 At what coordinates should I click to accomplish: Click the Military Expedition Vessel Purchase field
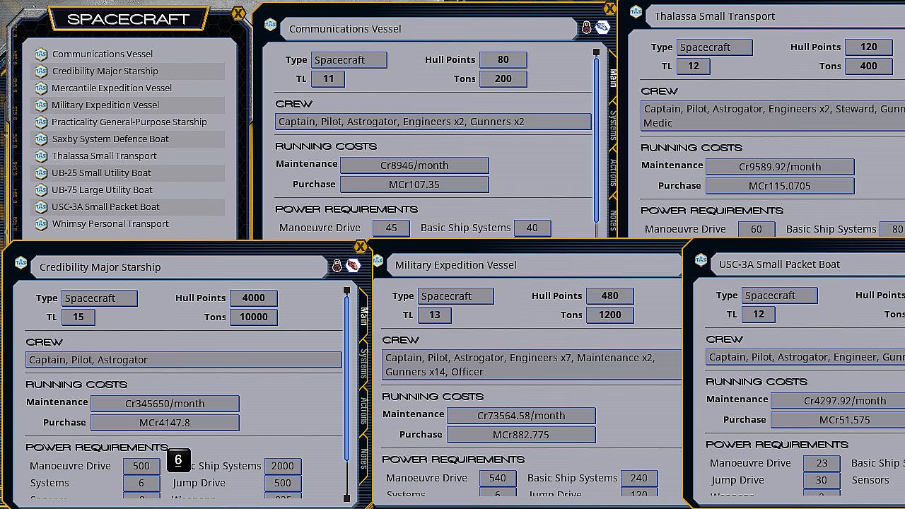click(x=521, y=435)
